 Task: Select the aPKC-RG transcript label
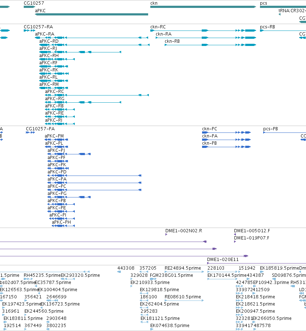tap(55, 99)
